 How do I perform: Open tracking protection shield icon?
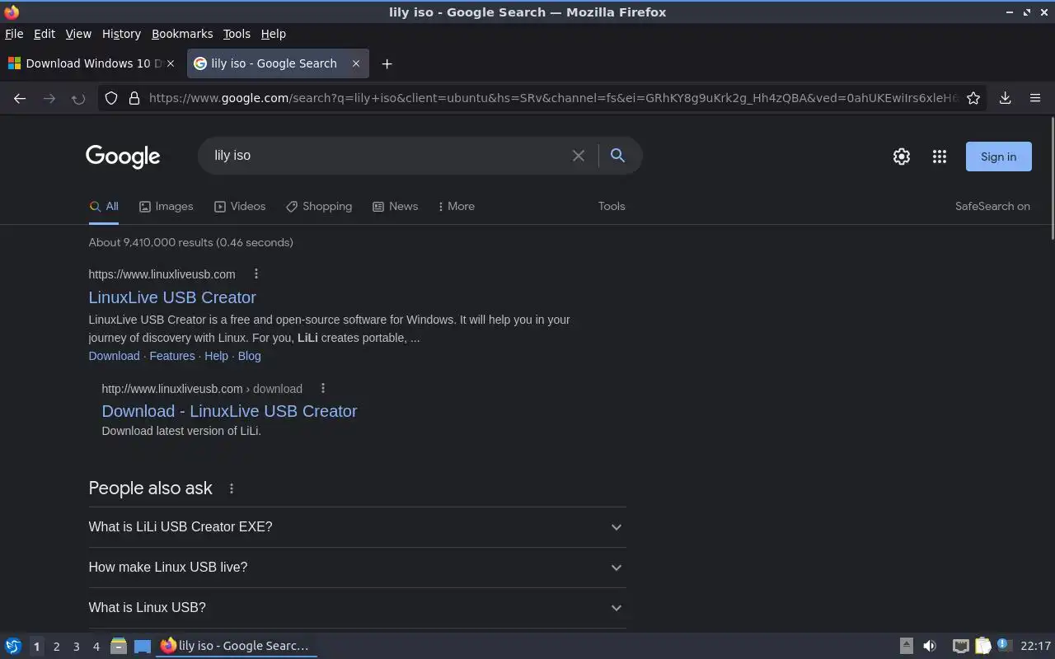(111, 98)
